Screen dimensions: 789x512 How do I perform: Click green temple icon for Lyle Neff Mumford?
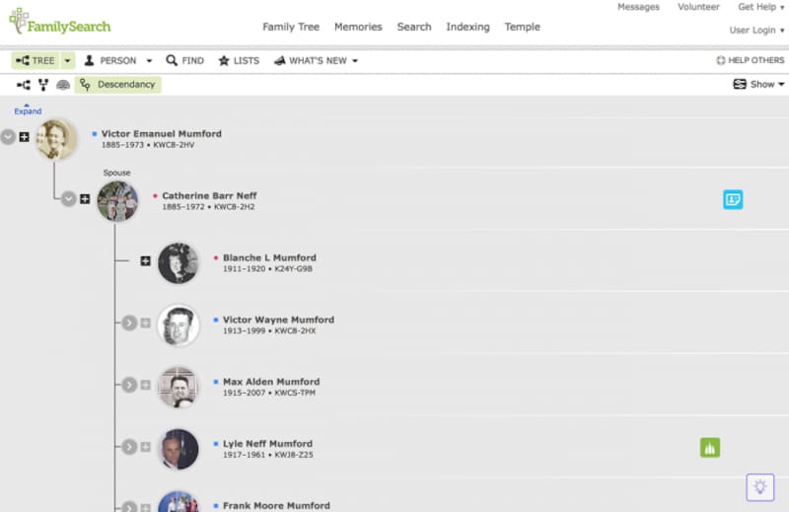click(710, 448)
